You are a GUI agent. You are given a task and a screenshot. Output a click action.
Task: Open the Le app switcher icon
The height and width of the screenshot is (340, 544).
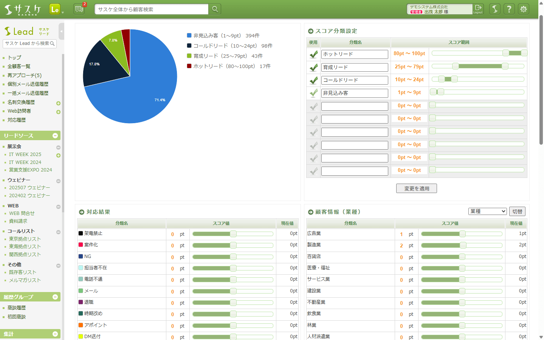click(x=55, y=9)
